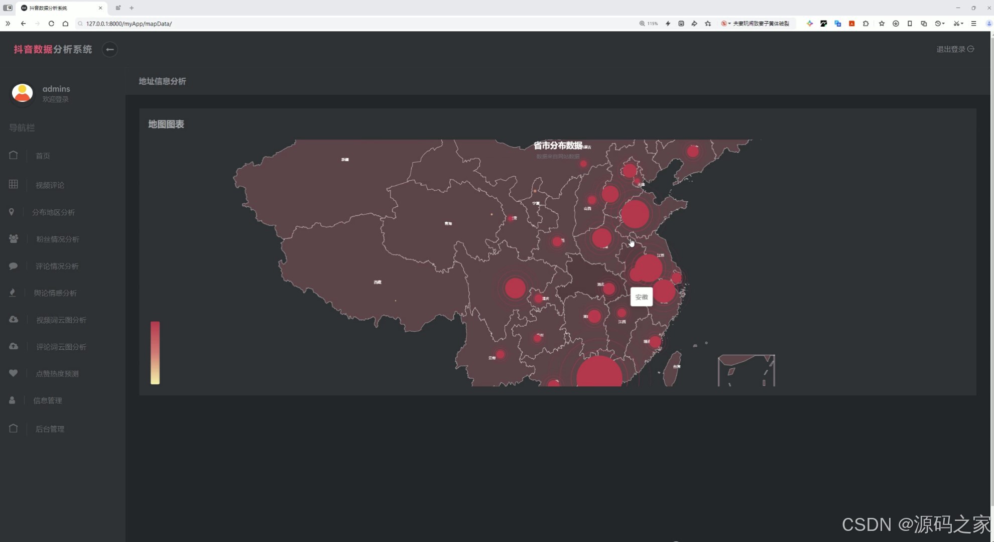Click the comment bubble icon for 评论情况分析
Screen dimensions: 994x542
(x=14, y=266)
